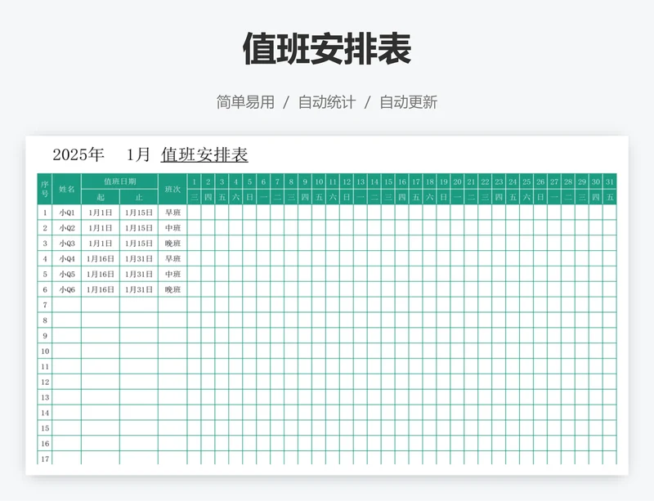This screenshot has width=654, height=501.
Task: Select row number 14 in the 序号 column
Action: click(x=45, y=413)
